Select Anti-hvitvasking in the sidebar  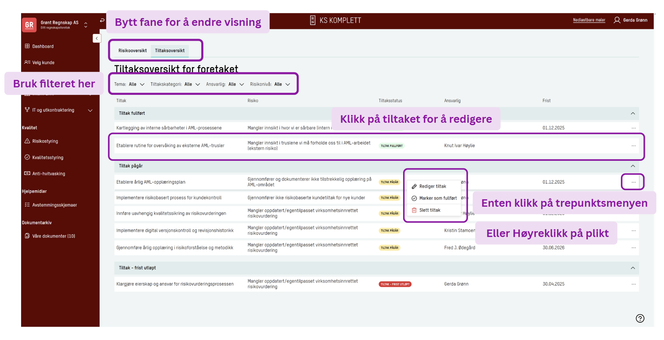[x=49, y=173]
